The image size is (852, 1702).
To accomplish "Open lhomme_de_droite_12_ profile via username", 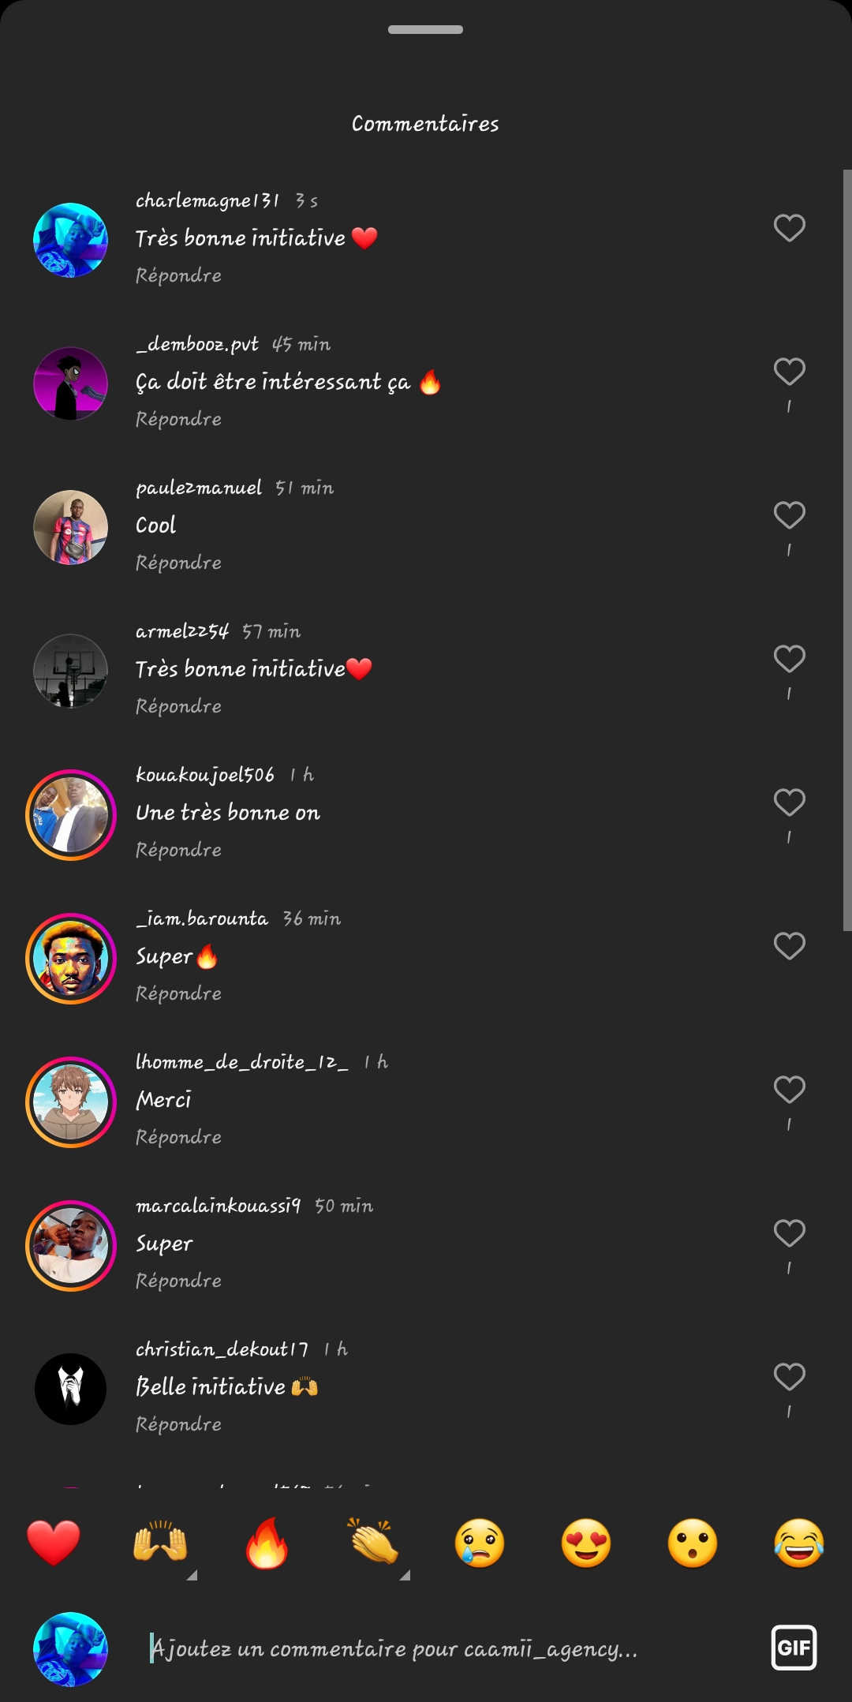I will coord(241,1062).
